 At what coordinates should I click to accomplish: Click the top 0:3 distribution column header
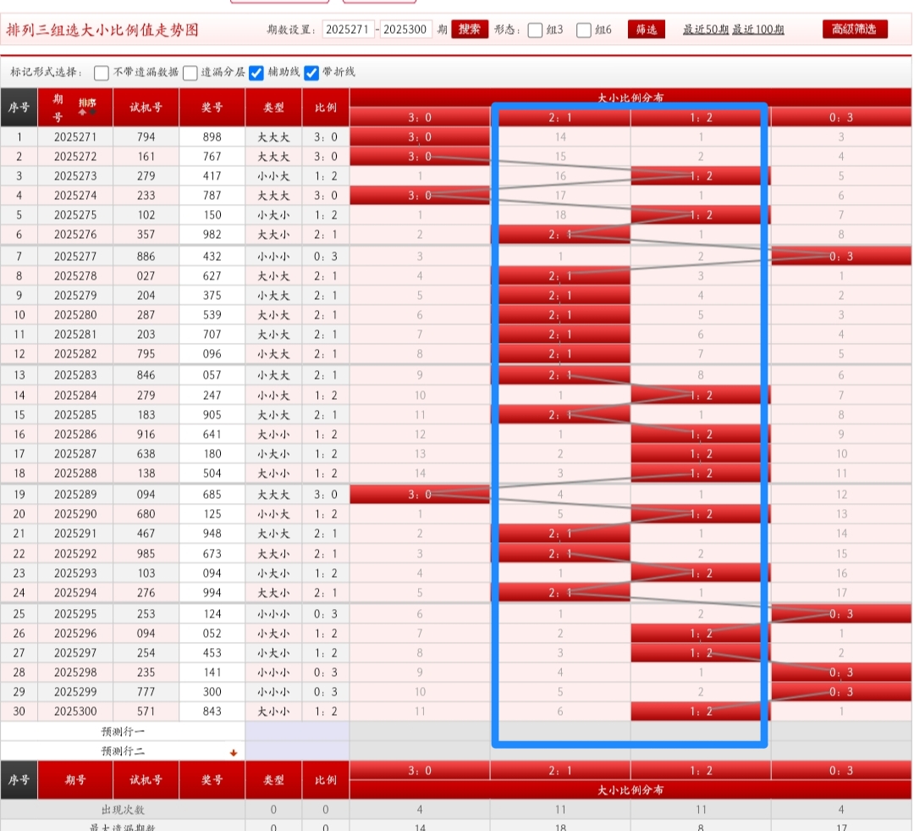841,117
